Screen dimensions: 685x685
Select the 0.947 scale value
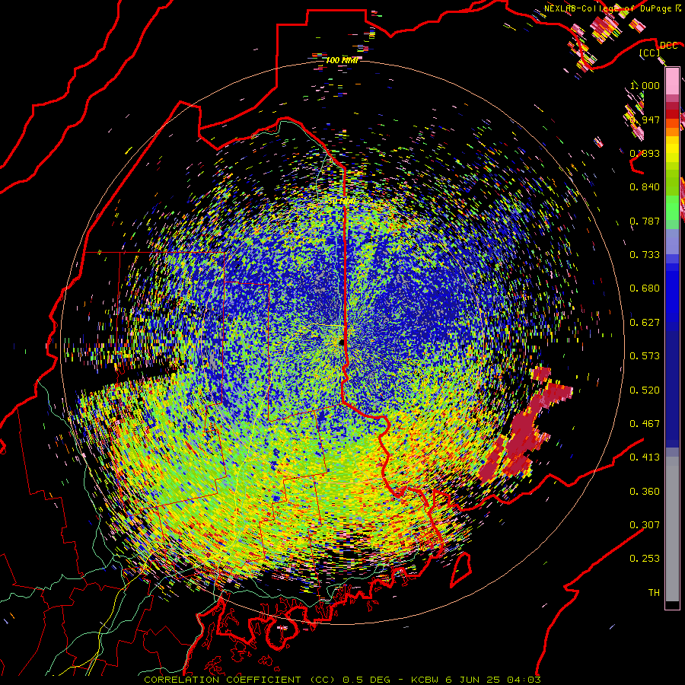point(645,119)
